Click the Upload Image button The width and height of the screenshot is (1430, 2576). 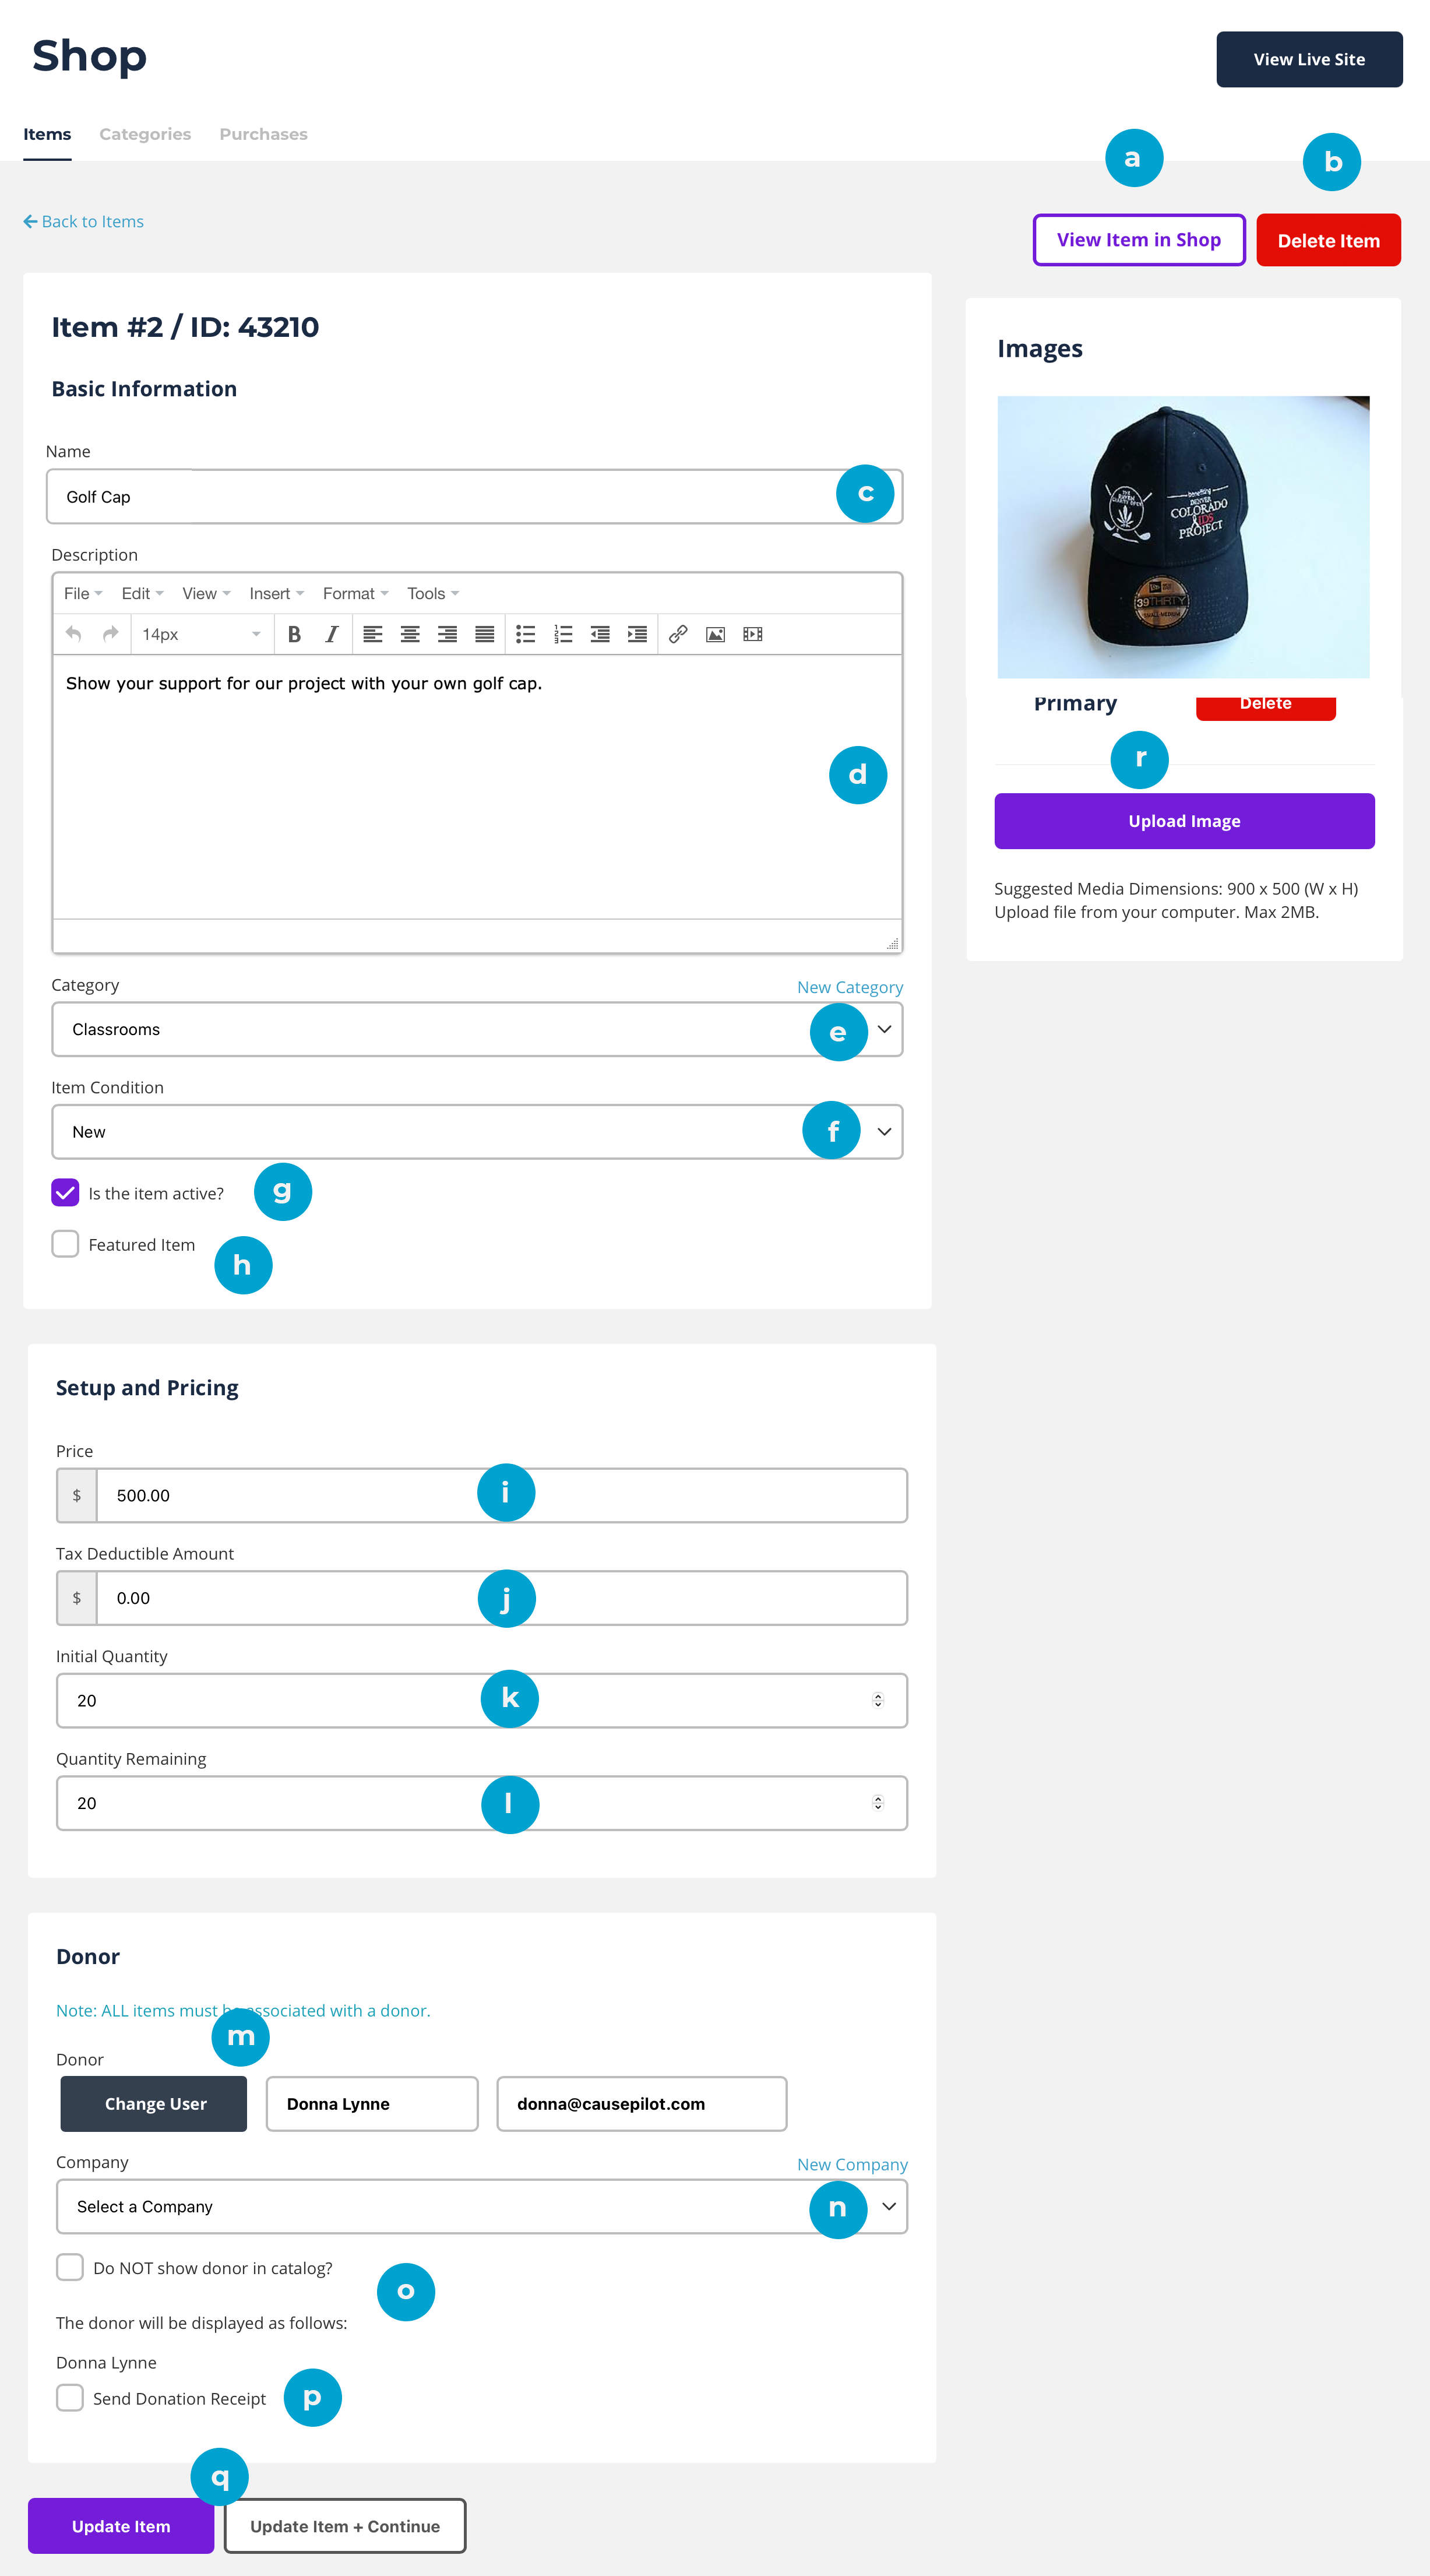(1184, 821)
